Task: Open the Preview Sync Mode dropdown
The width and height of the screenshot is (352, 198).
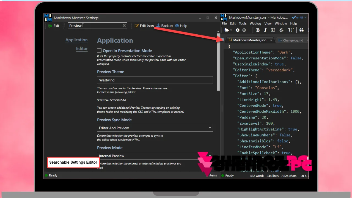Action: click(x=155, y=128)
